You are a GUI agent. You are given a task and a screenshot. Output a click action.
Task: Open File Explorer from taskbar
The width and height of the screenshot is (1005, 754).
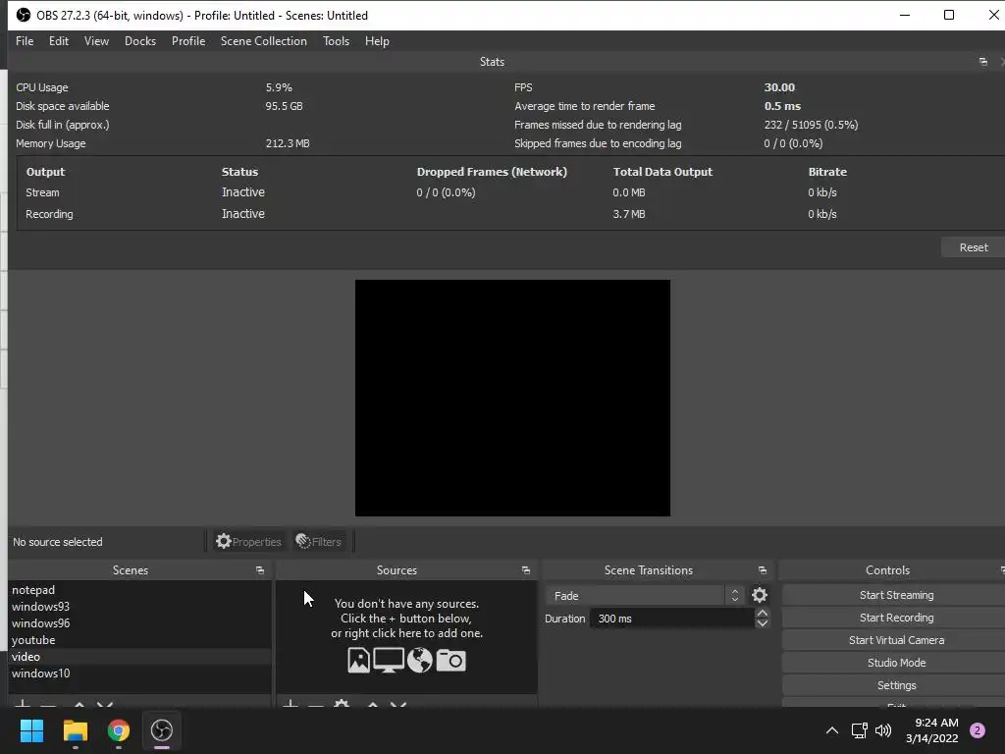click(75, 730)
